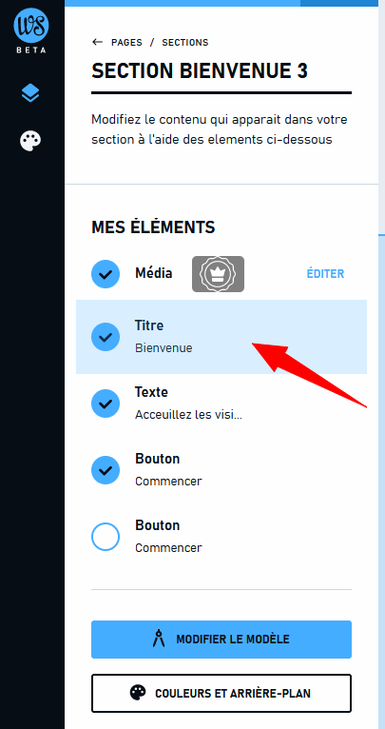Open the palette design panel in the sidebar
This screenshot has width=385, height=729.
coord(30,141)
